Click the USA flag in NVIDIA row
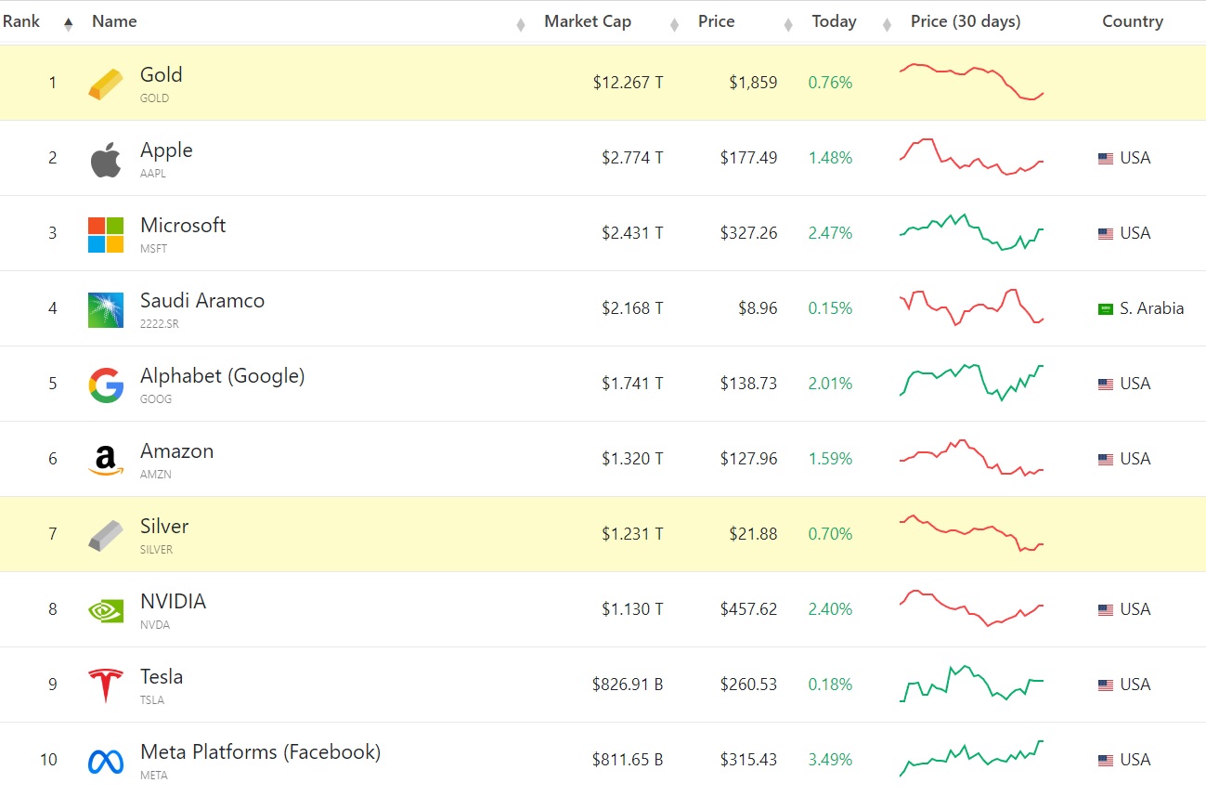Screen dimensions: 1206x796 click(x=1106, y=610)
